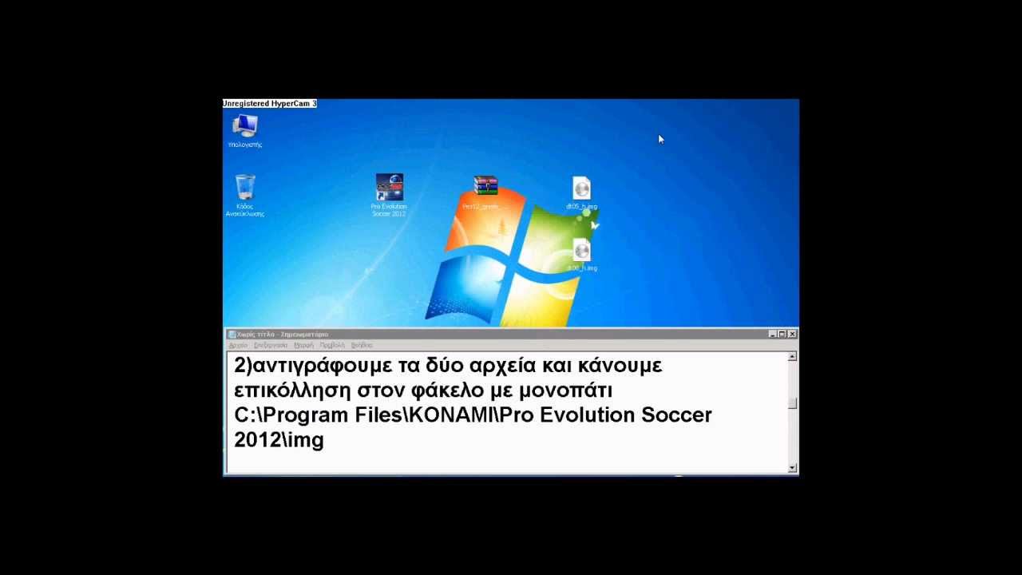Select the Recycle Bin desktop icon
The height and width of the screenshot is (575, 1022).
point(245,196)
